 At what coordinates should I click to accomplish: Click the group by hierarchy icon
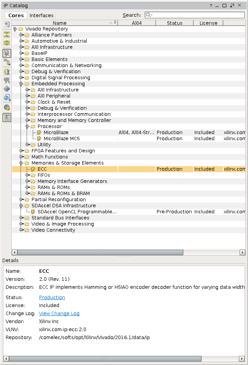click(6, 62)
